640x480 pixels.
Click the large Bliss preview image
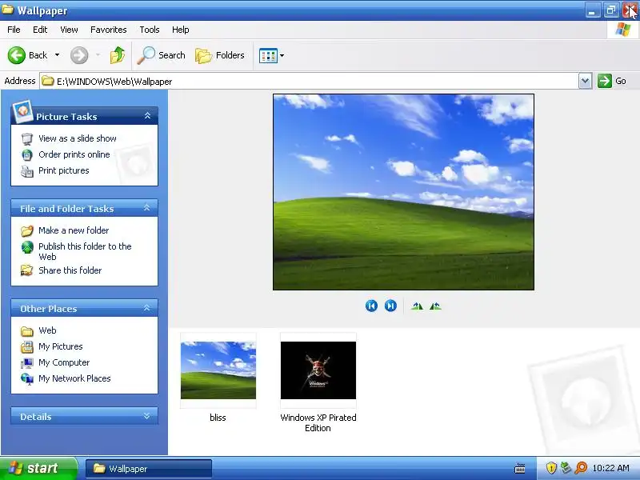403,192
